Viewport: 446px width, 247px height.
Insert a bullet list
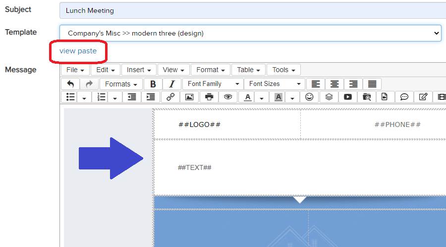[70, 97]
